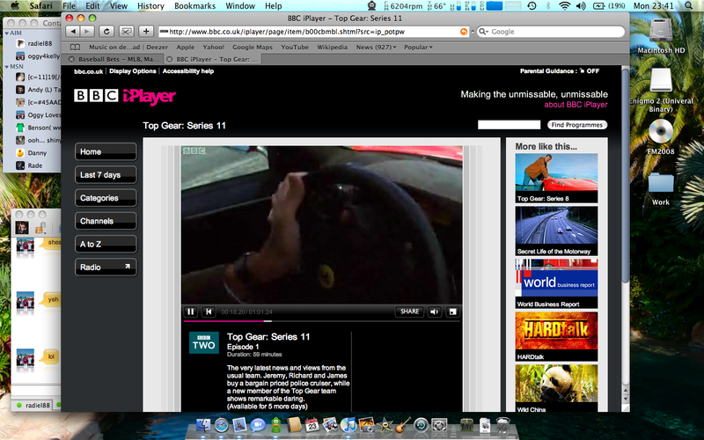This screenshot has height=440, width=704.
Task: Open News (927) bookmarks dropdown
Action: coord(377,48)
